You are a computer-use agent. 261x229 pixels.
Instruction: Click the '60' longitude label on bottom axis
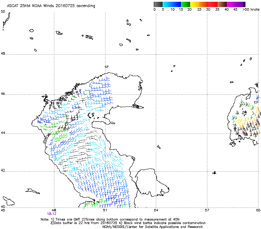(258, 210)
